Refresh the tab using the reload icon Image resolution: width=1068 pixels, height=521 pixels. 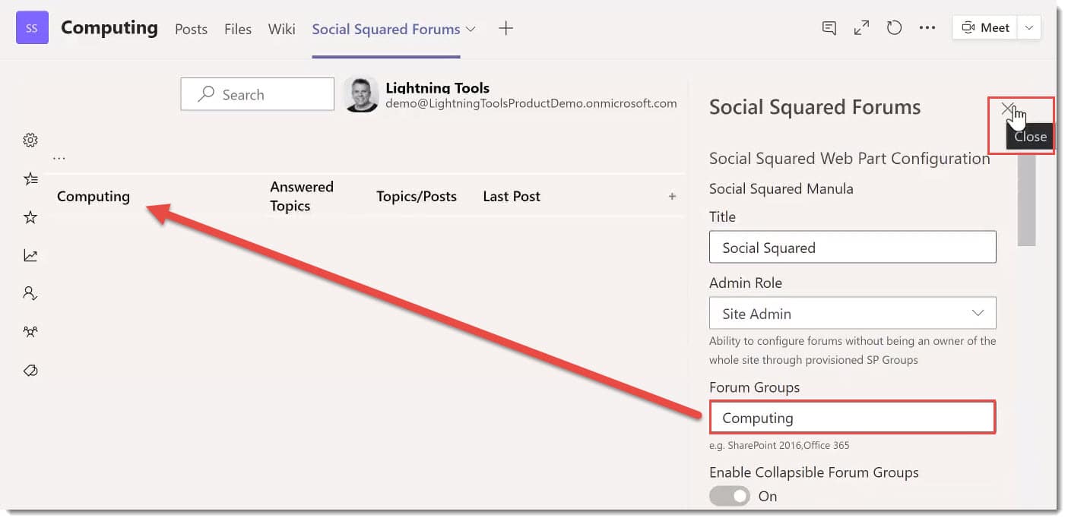[894, 27]
